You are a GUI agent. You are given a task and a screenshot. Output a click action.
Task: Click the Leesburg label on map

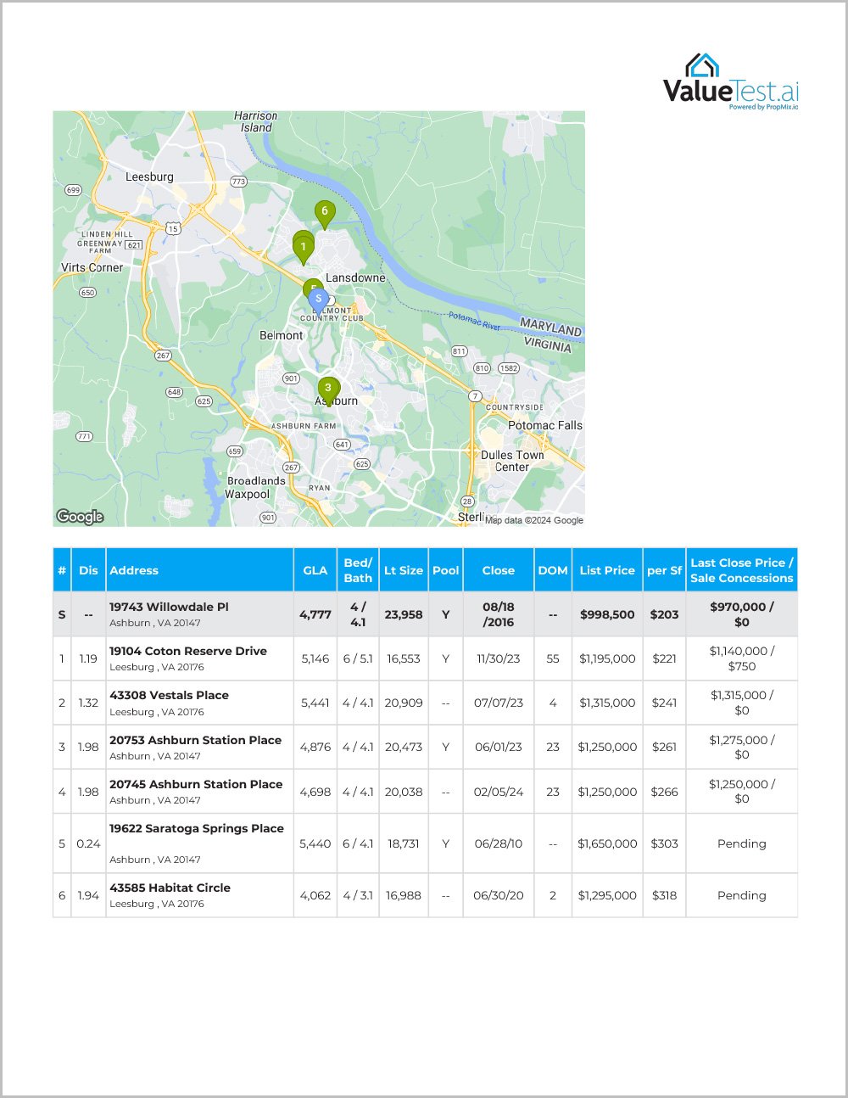click(x=149, y=176)
